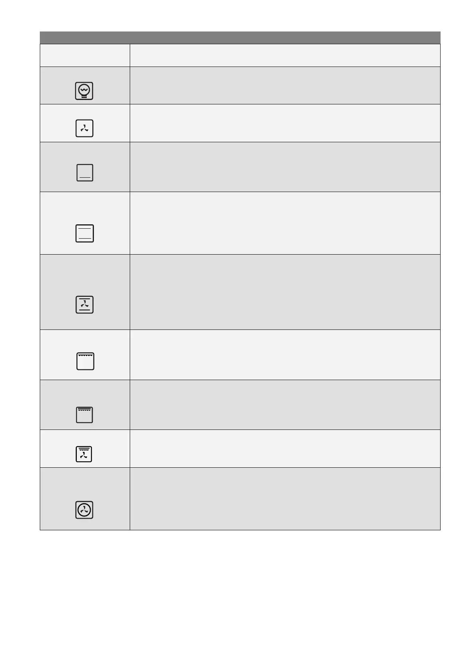The image size is (474, 655).
Task: Click the empty top-left cell under the header
Action: click(85, 55)
